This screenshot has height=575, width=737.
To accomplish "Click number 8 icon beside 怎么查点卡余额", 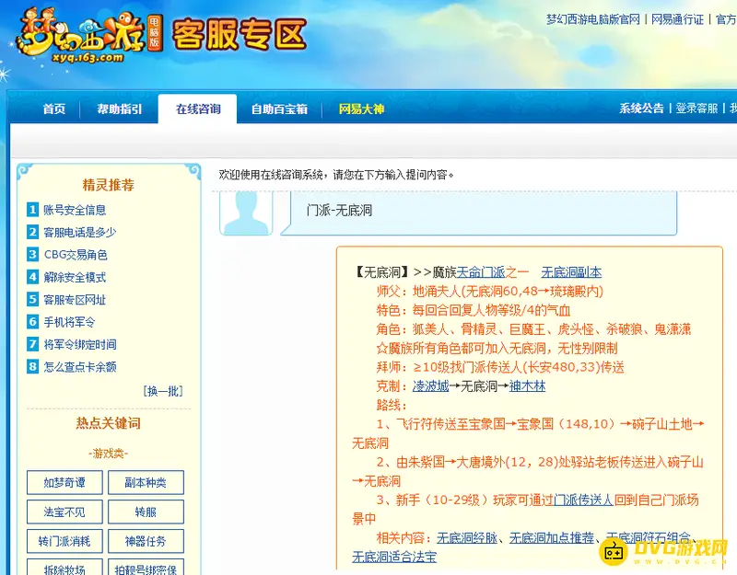I will point(32,366).
